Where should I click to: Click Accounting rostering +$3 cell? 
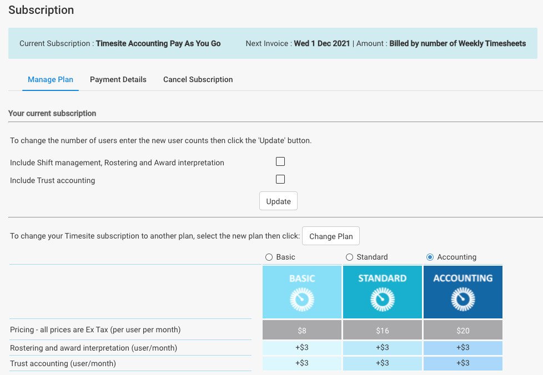[463, 348]
